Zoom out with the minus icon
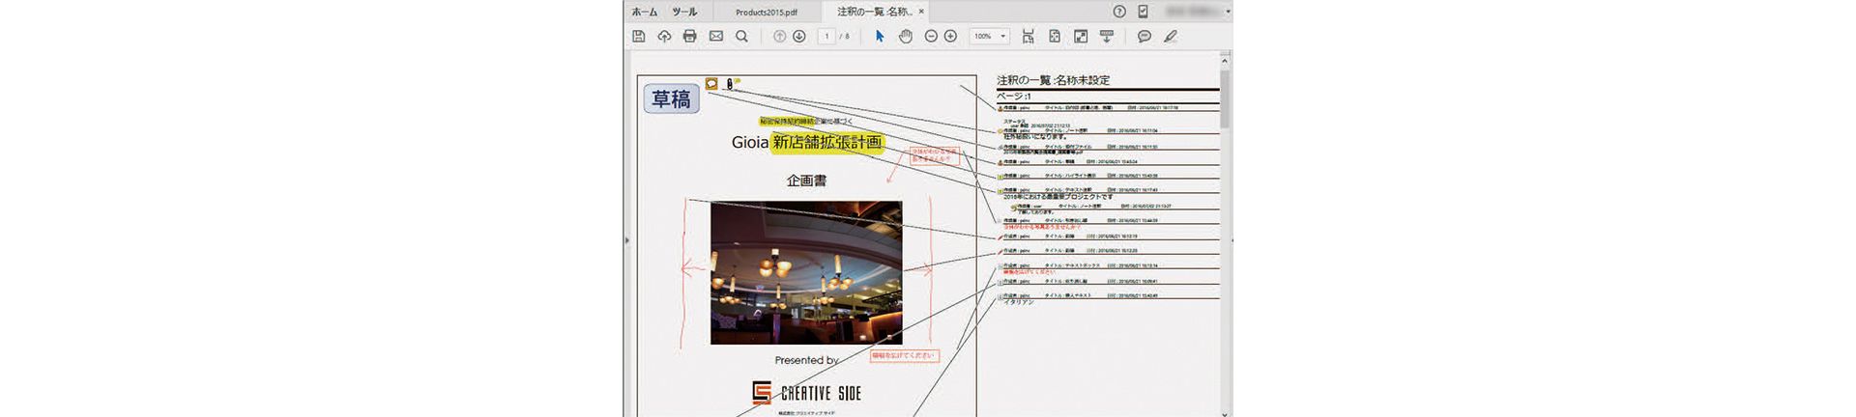Screen dimensions: 1856x417 coord(931,36)
